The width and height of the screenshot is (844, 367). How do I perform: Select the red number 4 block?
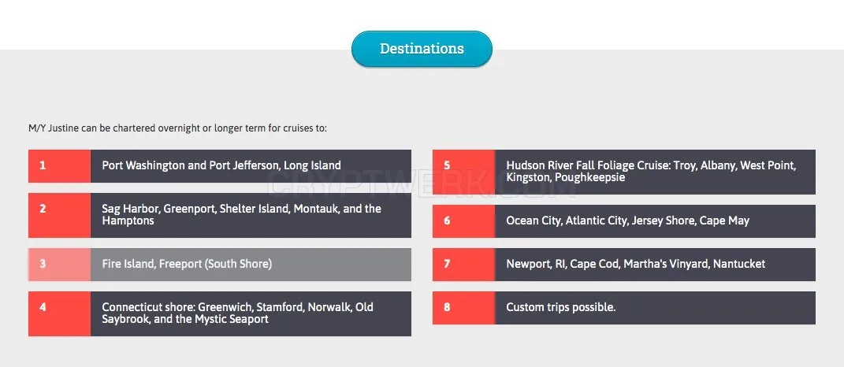(x=59, y=313)
